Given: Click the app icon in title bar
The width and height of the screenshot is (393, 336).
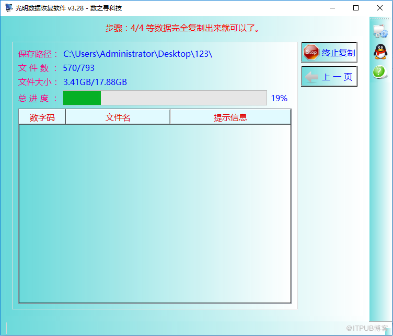Looking at the screenshot, I should 9,8.
